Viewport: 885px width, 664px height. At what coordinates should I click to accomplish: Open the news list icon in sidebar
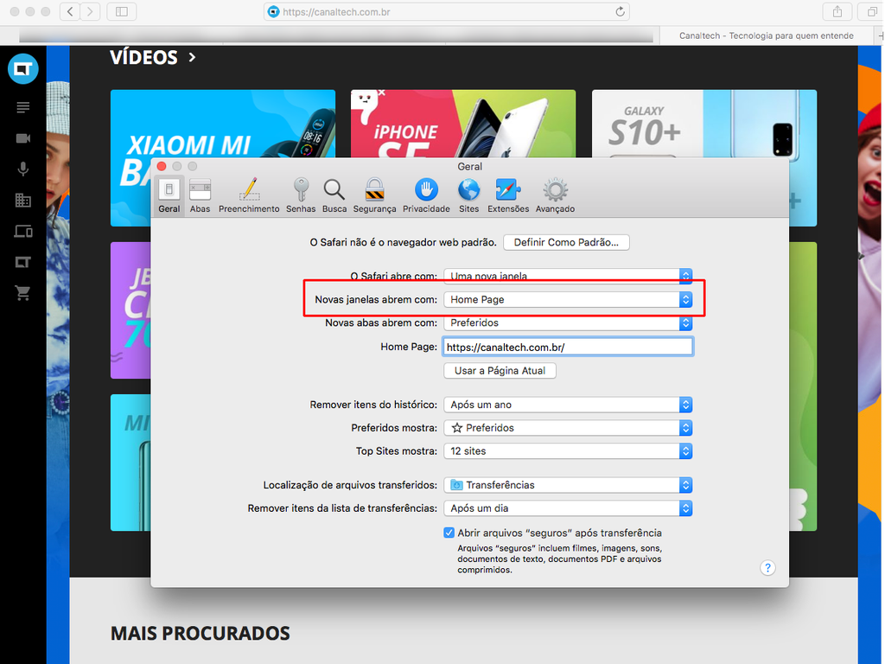click(x=23, y=107)
